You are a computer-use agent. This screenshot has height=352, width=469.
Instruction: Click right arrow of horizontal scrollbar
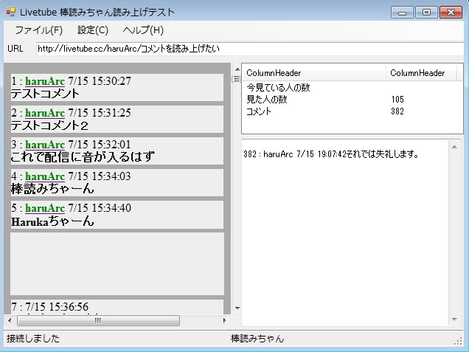pos(225,320)
